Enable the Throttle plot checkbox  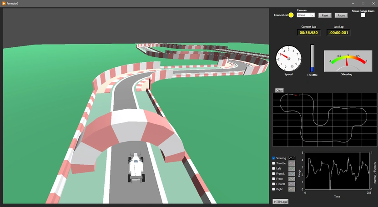[273, 163]
